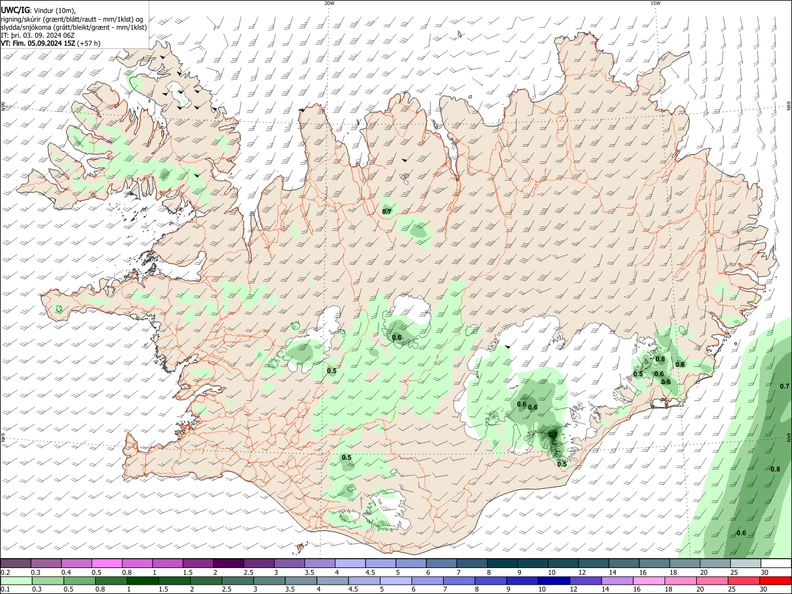Select the navy blue 10 swatch in lower scale

553,580
